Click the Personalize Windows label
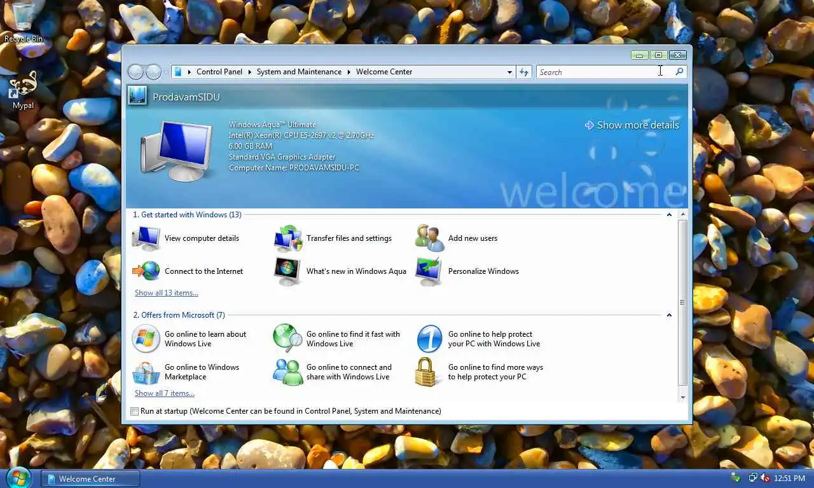Viewport: 814px width, 488px height. point(483,271)
